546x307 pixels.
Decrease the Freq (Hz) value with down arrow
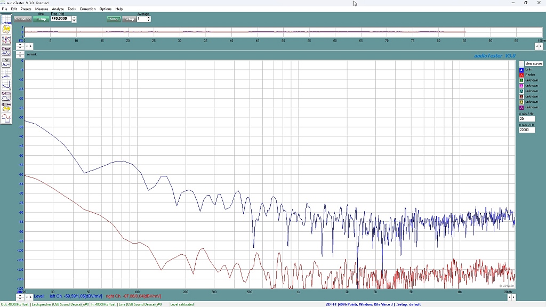click(x=74, y=21)
